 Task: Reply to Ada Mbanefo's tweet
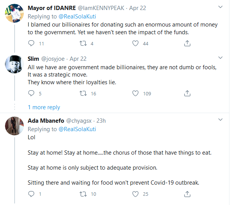32,194
